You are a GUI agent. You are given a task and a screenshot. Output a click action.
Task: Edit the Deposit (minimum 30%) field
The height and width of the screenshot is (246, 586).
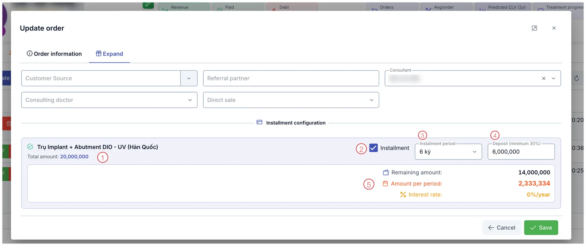coord(521,151)
